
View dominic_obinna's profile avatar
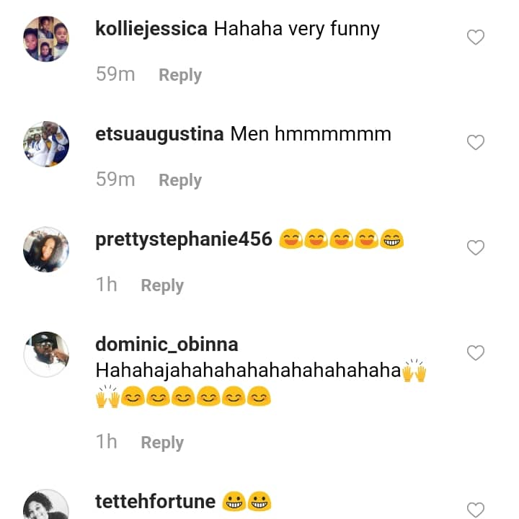[x=46, y=354]
